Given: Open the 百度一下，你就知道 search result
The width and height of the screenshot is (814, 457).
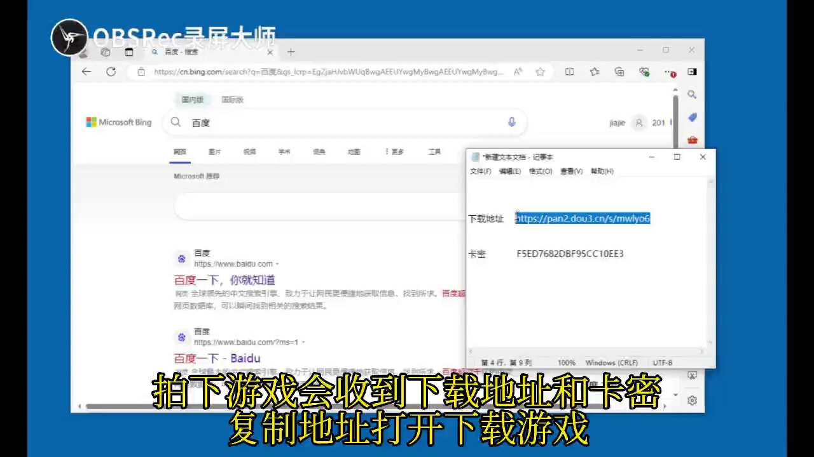Looking at the screenshot, I should pyautogui.click(x=224, y=280).
